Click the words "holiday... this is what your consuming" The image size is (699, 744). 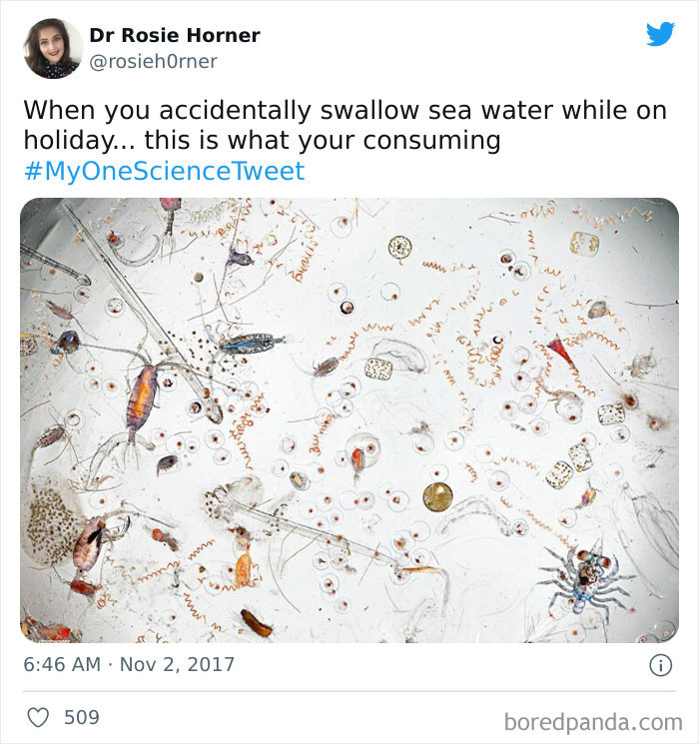[x=262, y=141]
